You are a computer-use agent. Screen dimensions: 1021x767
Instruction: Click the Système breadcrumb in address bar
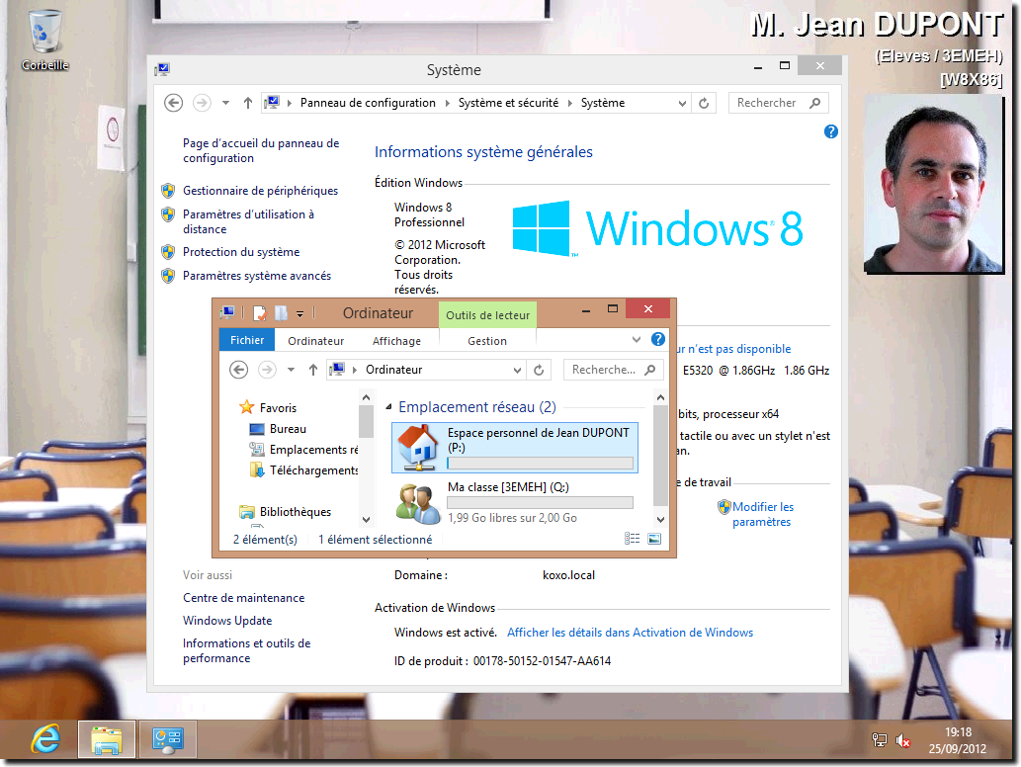coord(602,103)
